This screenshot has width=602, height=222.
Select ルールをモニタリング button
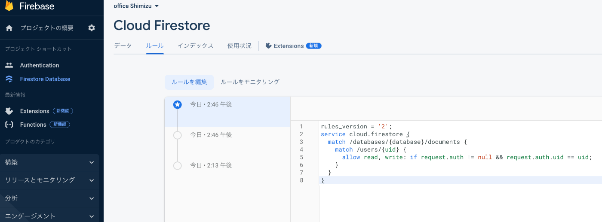(x=250, y=82)
